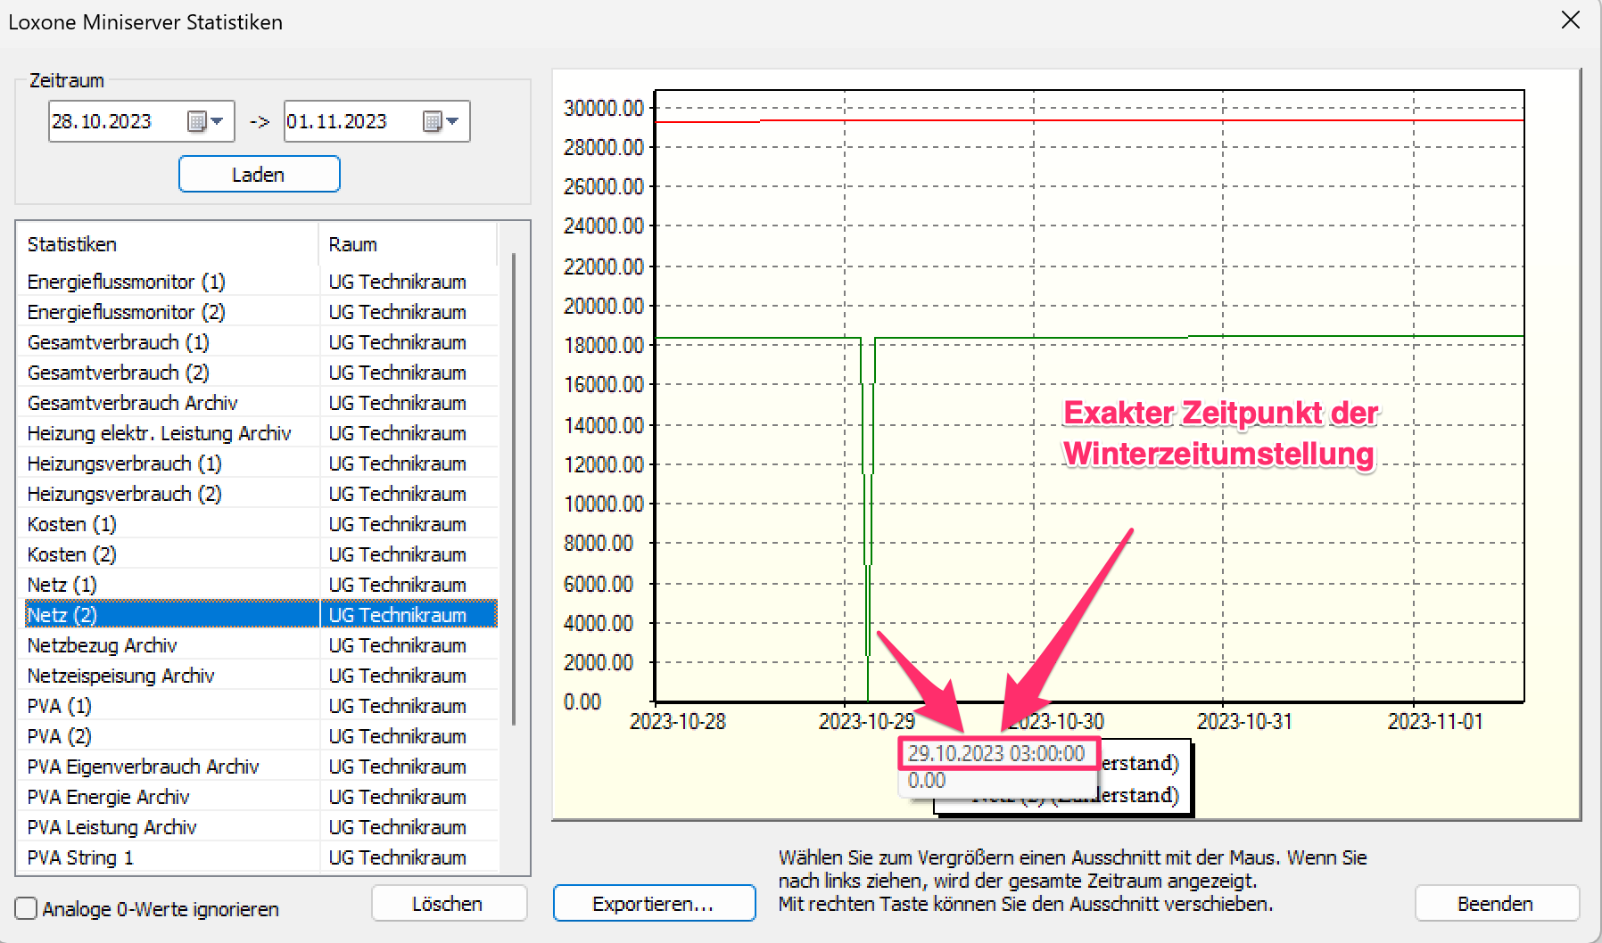Viewport: 1602px width, 943px height.
Task: Enable Analoge 0-Werte ignorieren checkbox
Action: [x=27, y=908]
